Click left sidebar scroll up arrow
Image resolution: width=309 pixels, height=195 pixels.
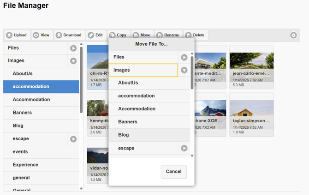[x=81, y=44]
